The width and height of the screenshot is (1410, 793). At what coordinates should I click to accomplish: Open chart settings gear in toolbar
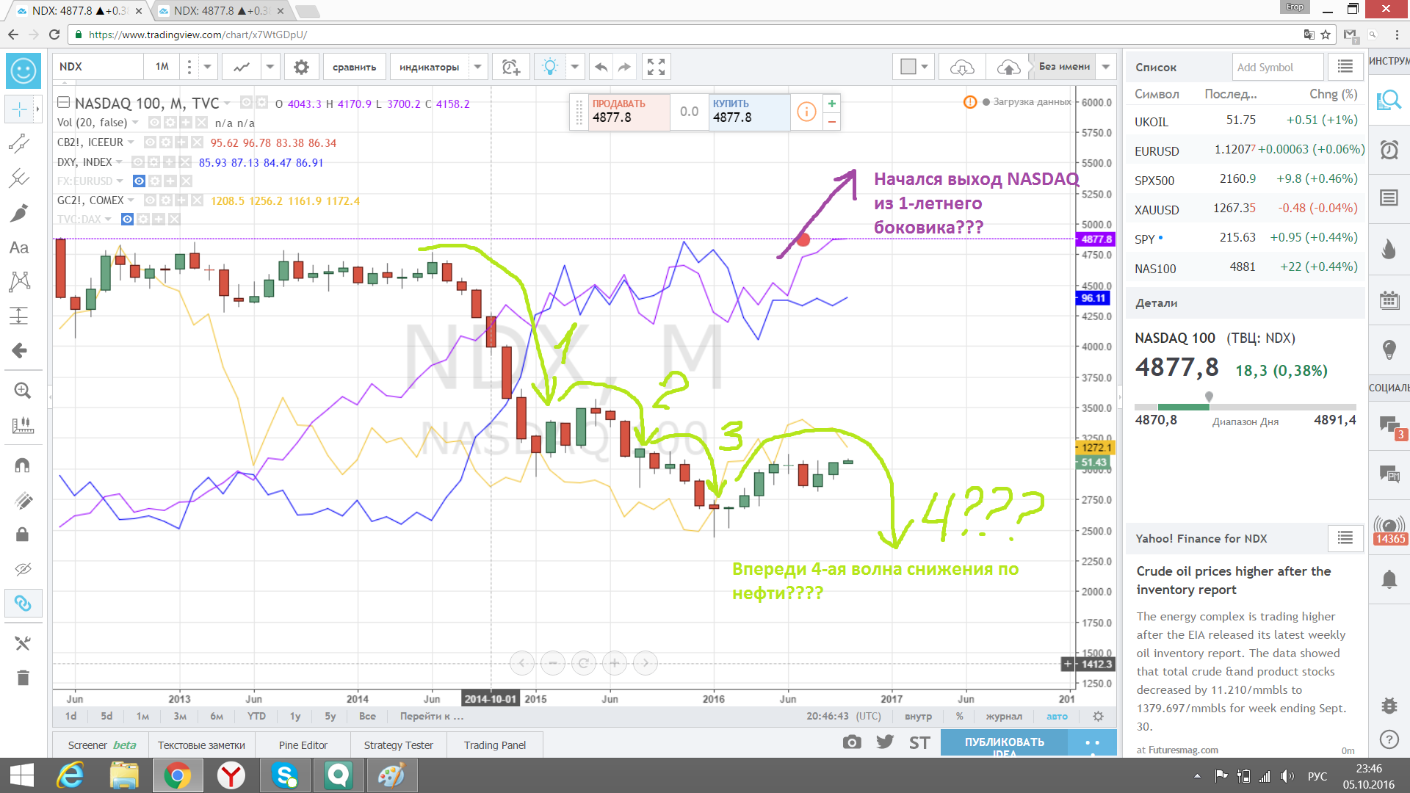pyautogui.click(x=301, y=67)
